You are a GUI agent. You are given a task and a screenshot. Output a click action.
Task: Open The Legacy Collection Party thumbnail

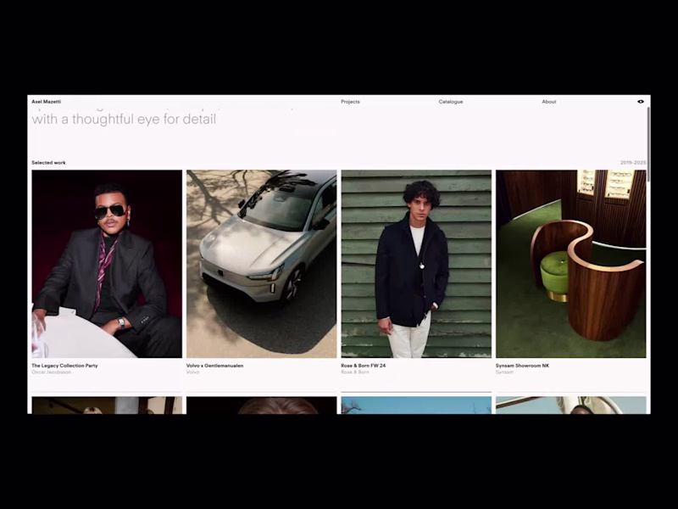[107, 264]
